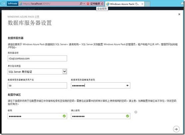Click the next arrow button to continue

[176, 129]
